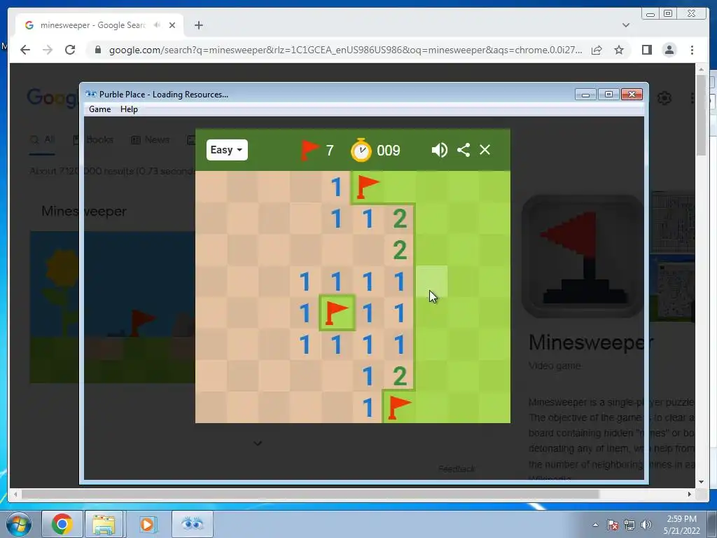Click the Minesweeper app thumbnail image

click(x=583, y=256)
